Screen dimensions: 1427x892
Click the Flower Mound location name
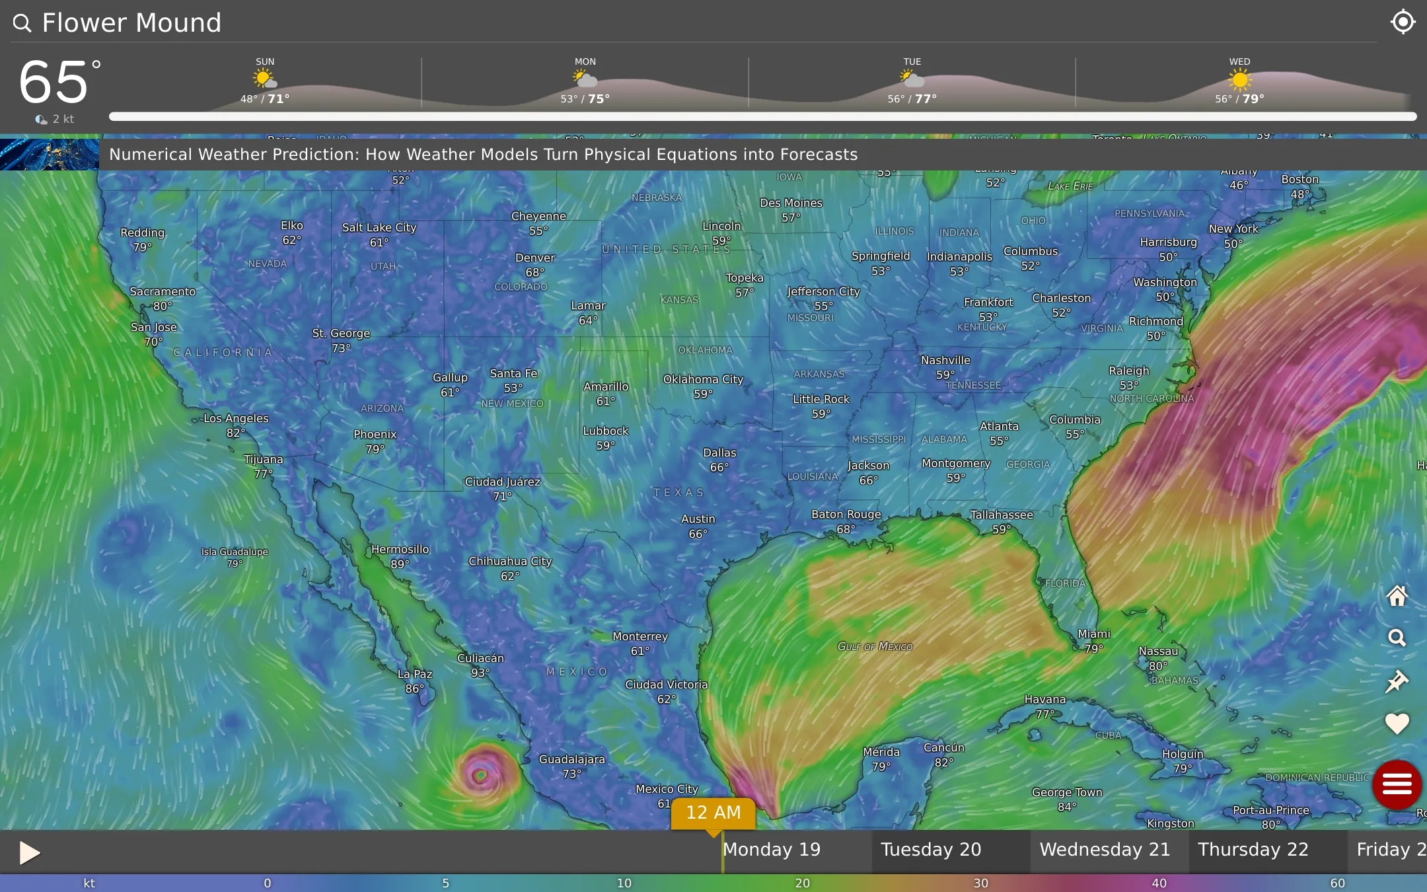tap(131, 23)
